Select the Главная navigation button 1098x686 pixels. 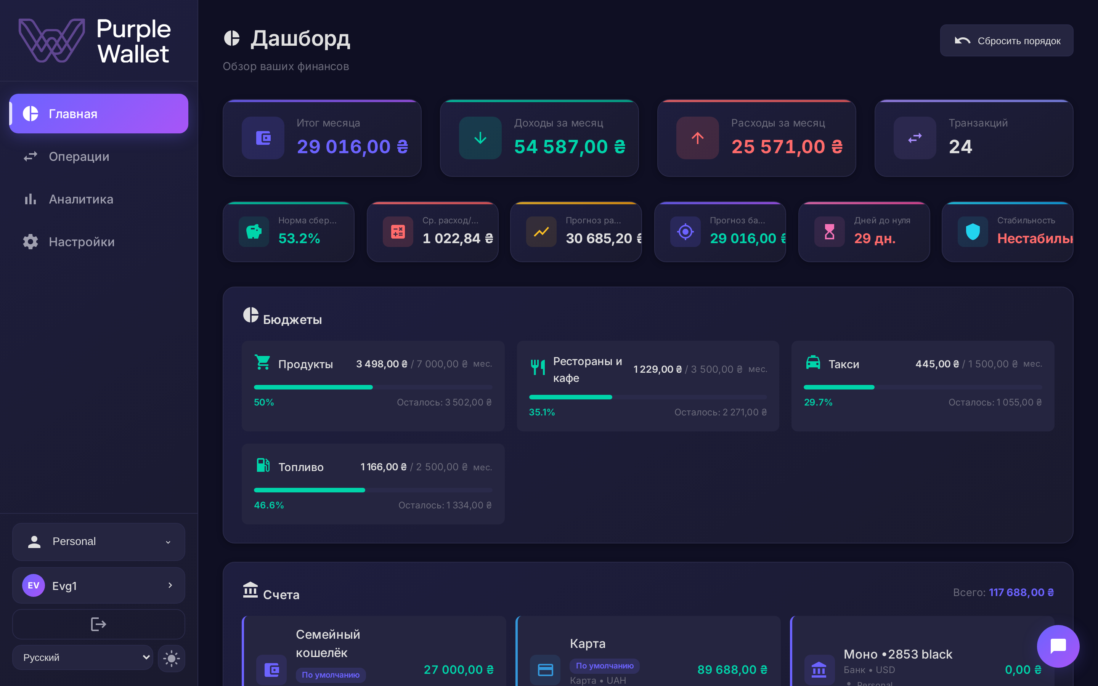(98, 114)
